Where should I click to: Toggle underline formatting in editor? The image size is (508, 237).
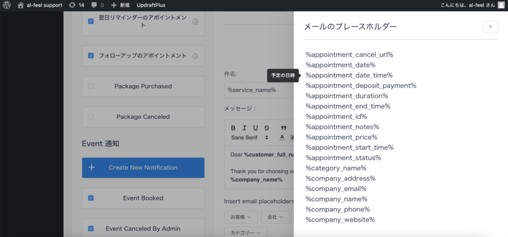tap(255, 128)
